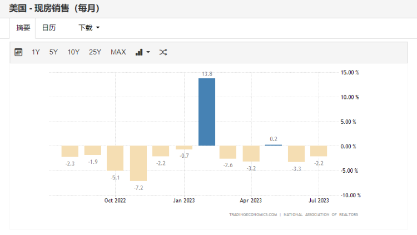The width and height of the screenshot is (417, 235).
Task: Open the bar chart type selector
Action: (x=142, y=52)
